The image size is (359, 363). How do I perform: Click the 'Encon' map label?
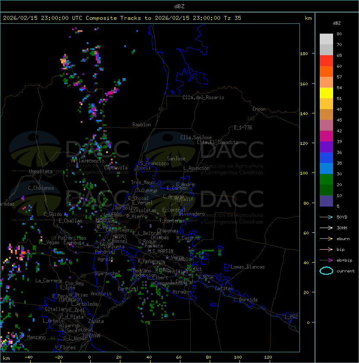259,109
